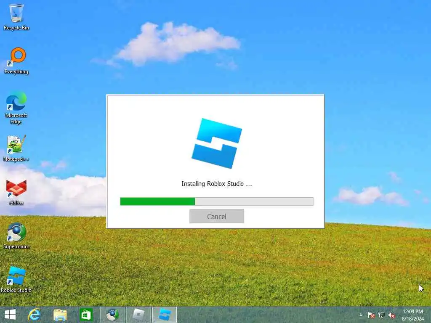431x323 pixels.
Task: Select the r3dfox desktop shortcut
Action: click(16, 192)
